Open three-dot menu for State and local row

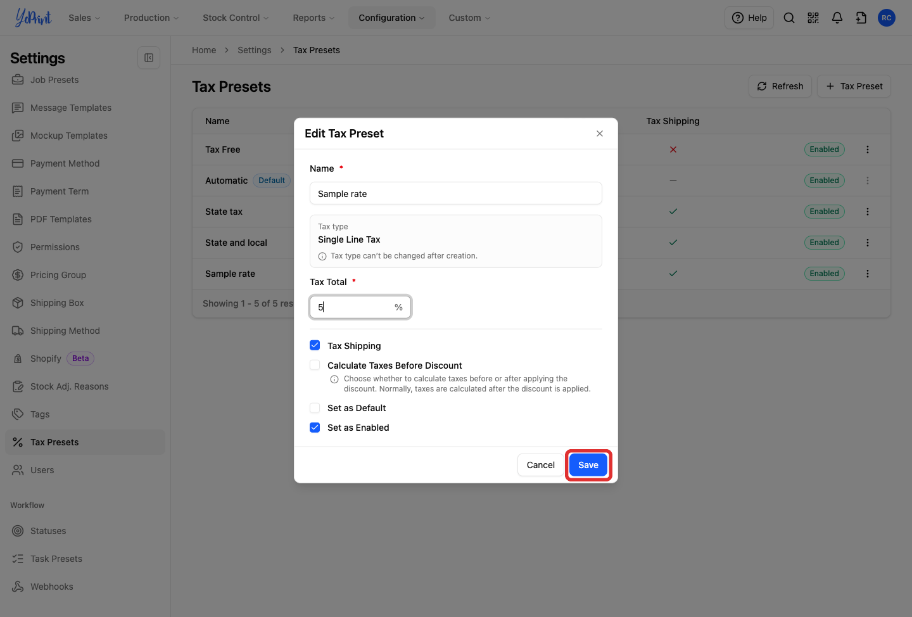point(868,243)
